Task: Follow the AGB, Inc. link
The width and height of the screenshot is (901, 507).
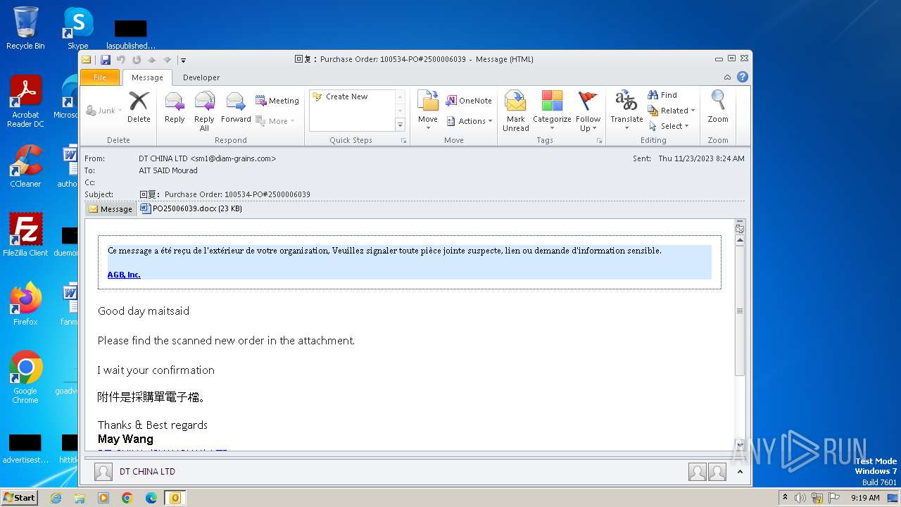Action: [124, 275]
